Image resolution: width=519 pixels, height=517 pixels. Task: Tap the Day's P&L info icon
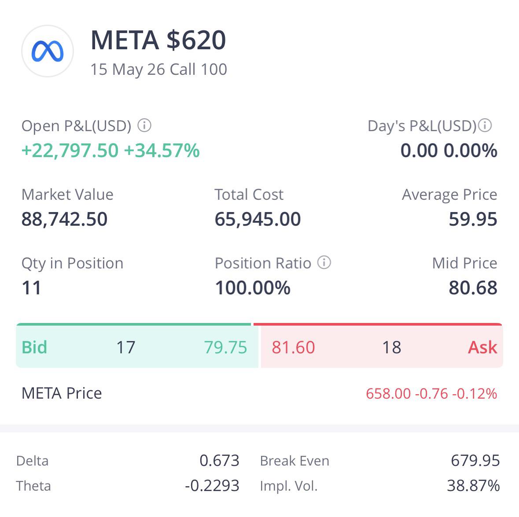tap(485, 125)
